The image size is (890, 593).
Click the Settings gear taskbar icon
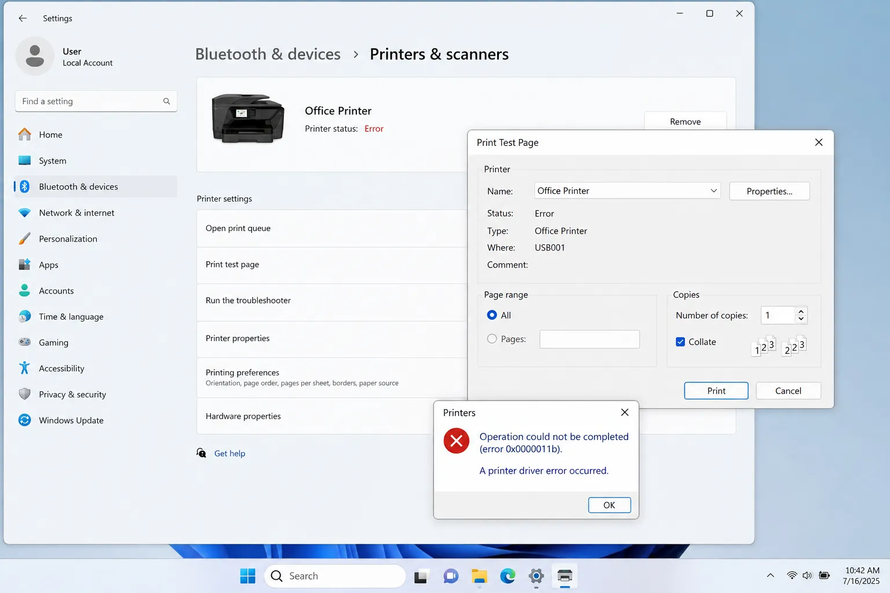(x=537, y=576)
